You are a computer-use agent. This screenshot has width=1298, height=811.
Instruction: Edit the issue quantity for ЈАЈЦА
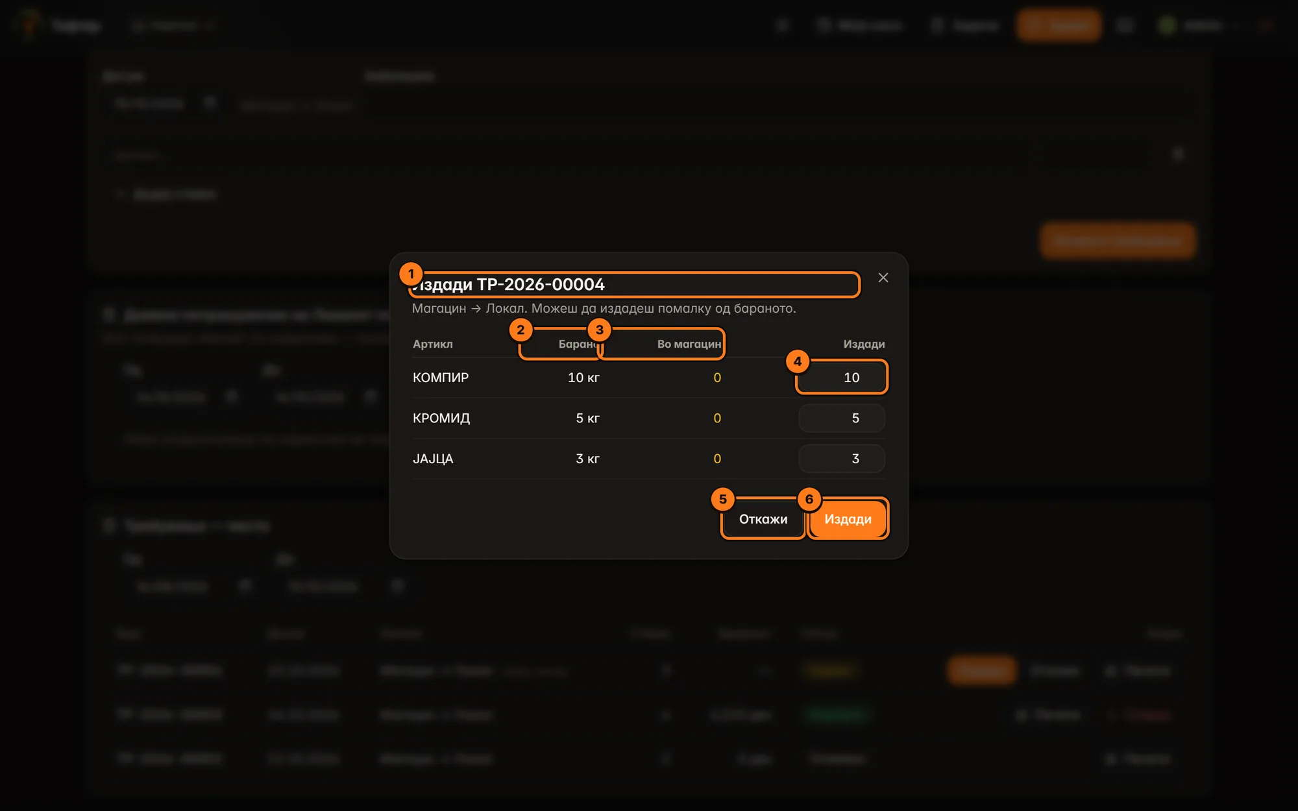click(x=842, y=459)
